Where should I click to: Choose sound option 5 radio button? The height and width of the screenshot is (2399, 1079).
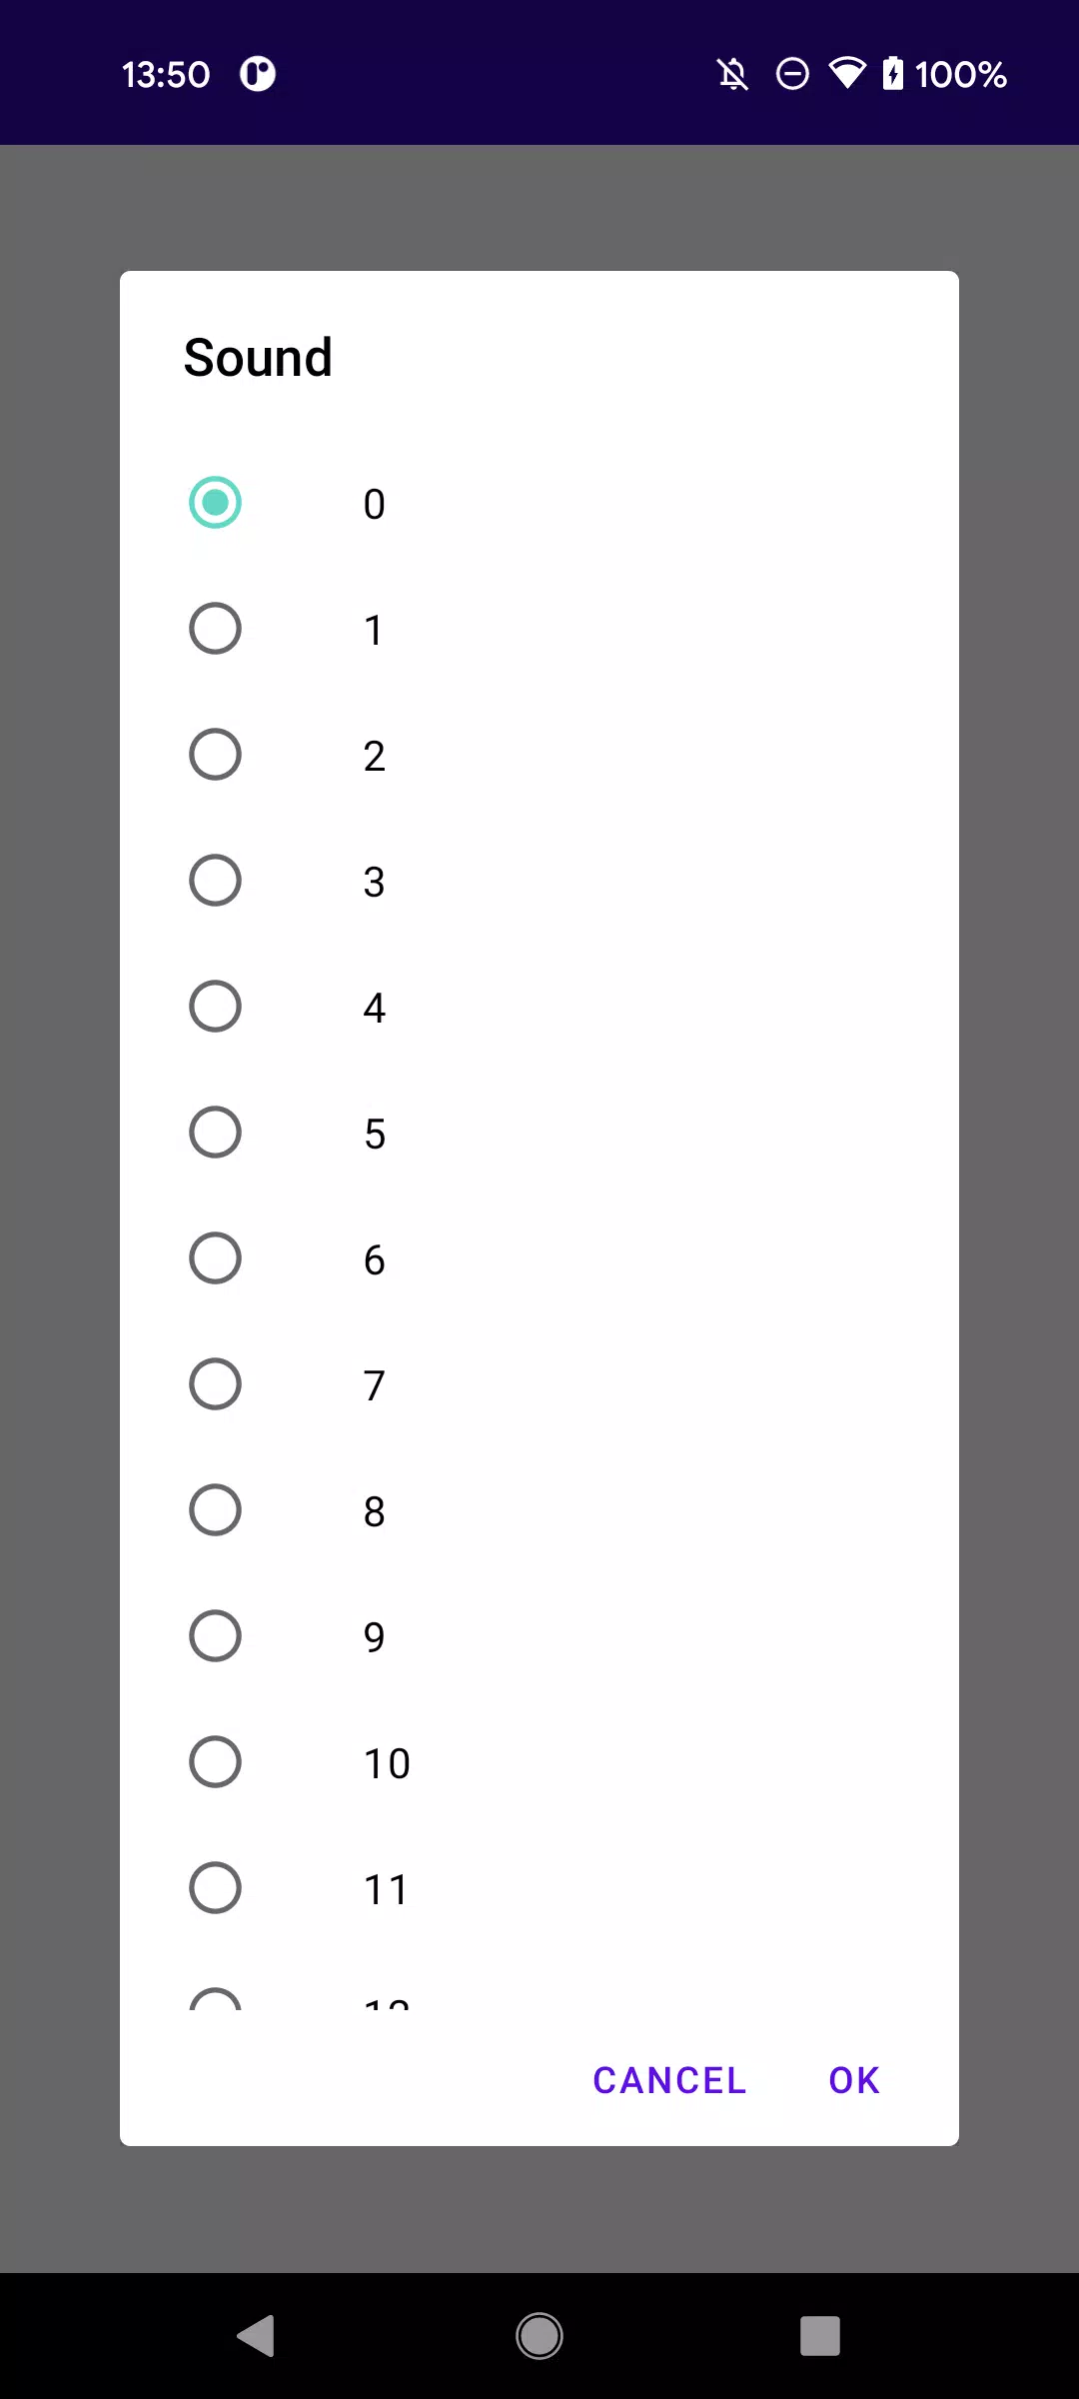[215, 1133]
